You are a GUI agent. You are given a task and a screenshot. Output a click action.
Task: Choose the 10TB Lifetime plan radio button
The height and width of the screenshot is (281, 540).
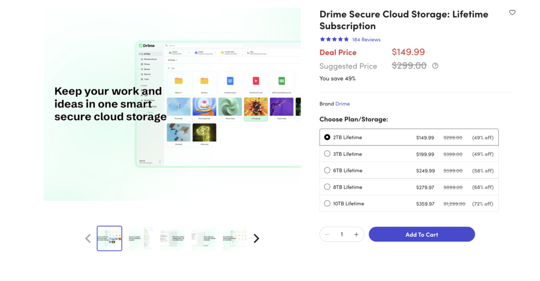[x=327, y=204]
